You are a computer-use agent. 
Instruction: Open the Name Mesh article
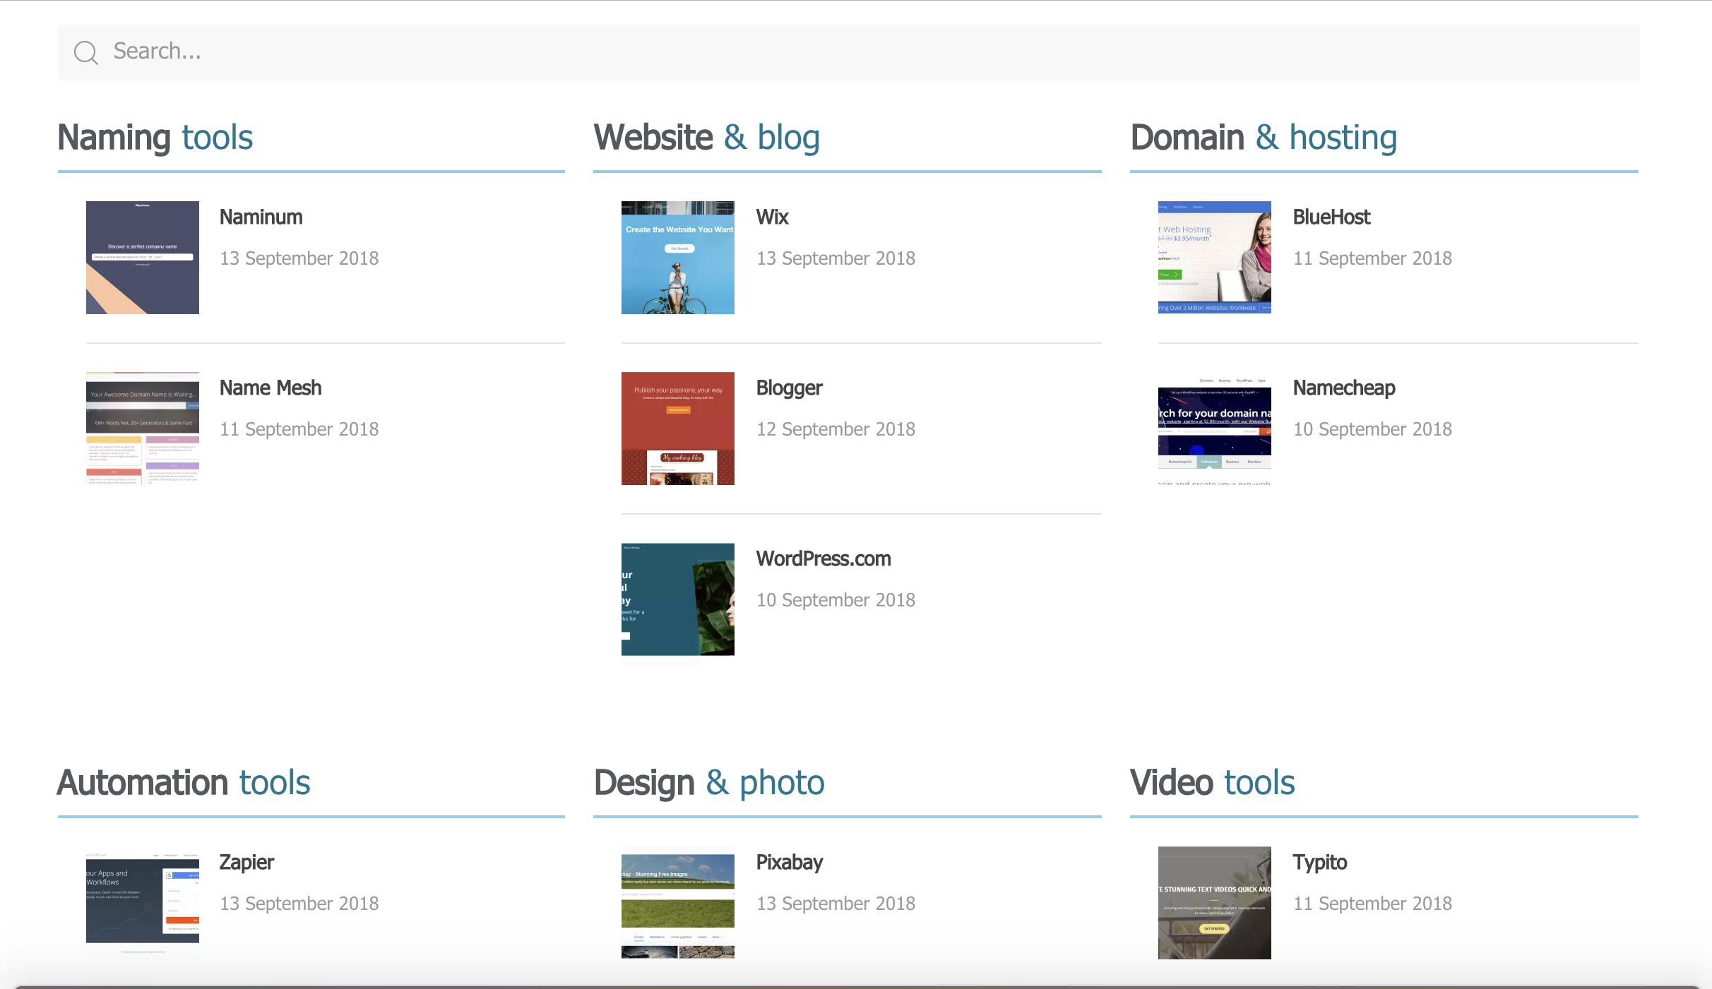pyautogui.click(x=270, y=388)
